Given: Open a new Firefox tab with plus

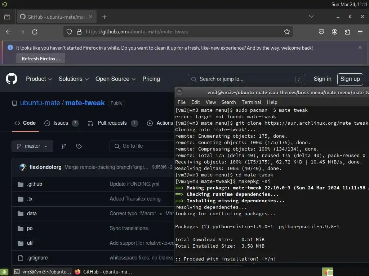Looking at the screenshot, I should point(105,17).
